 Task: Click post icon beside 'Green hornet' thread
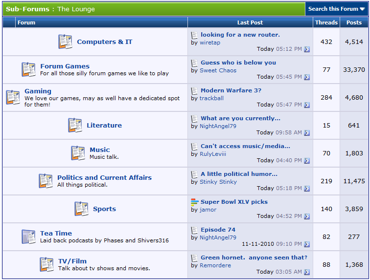point(194,258)
